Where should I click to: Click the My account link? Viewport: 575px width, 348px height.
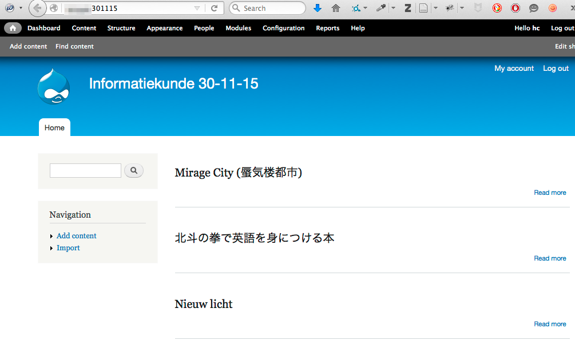514,68
